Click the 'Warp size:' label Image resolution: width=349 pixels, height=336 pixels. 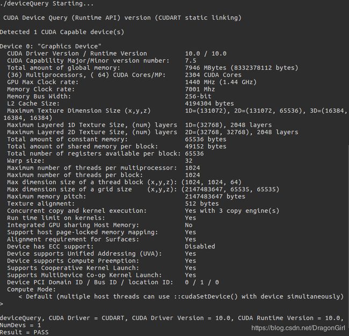(x=26, y=160)
